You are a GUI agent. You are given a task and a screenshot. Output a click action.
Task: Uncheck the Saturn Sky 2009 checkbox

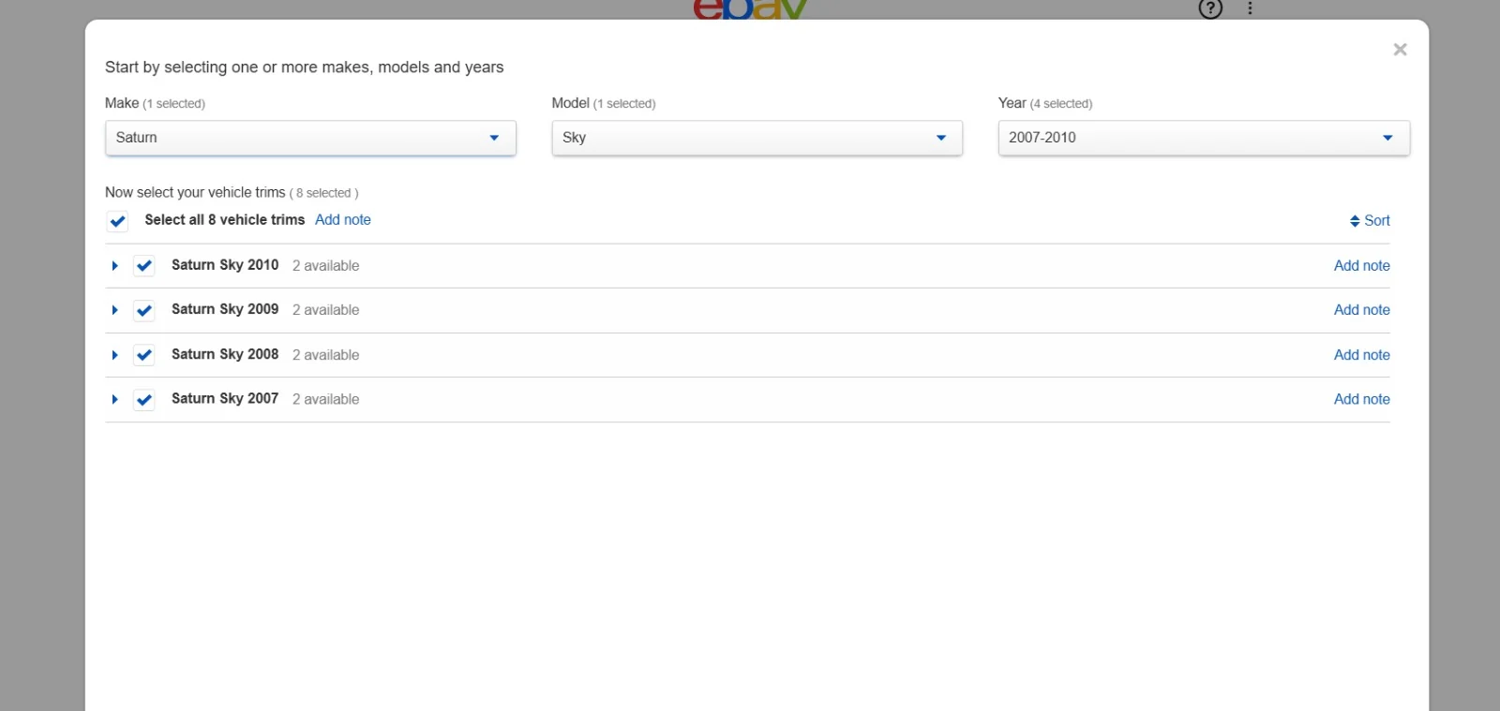(x=144, y=310)
